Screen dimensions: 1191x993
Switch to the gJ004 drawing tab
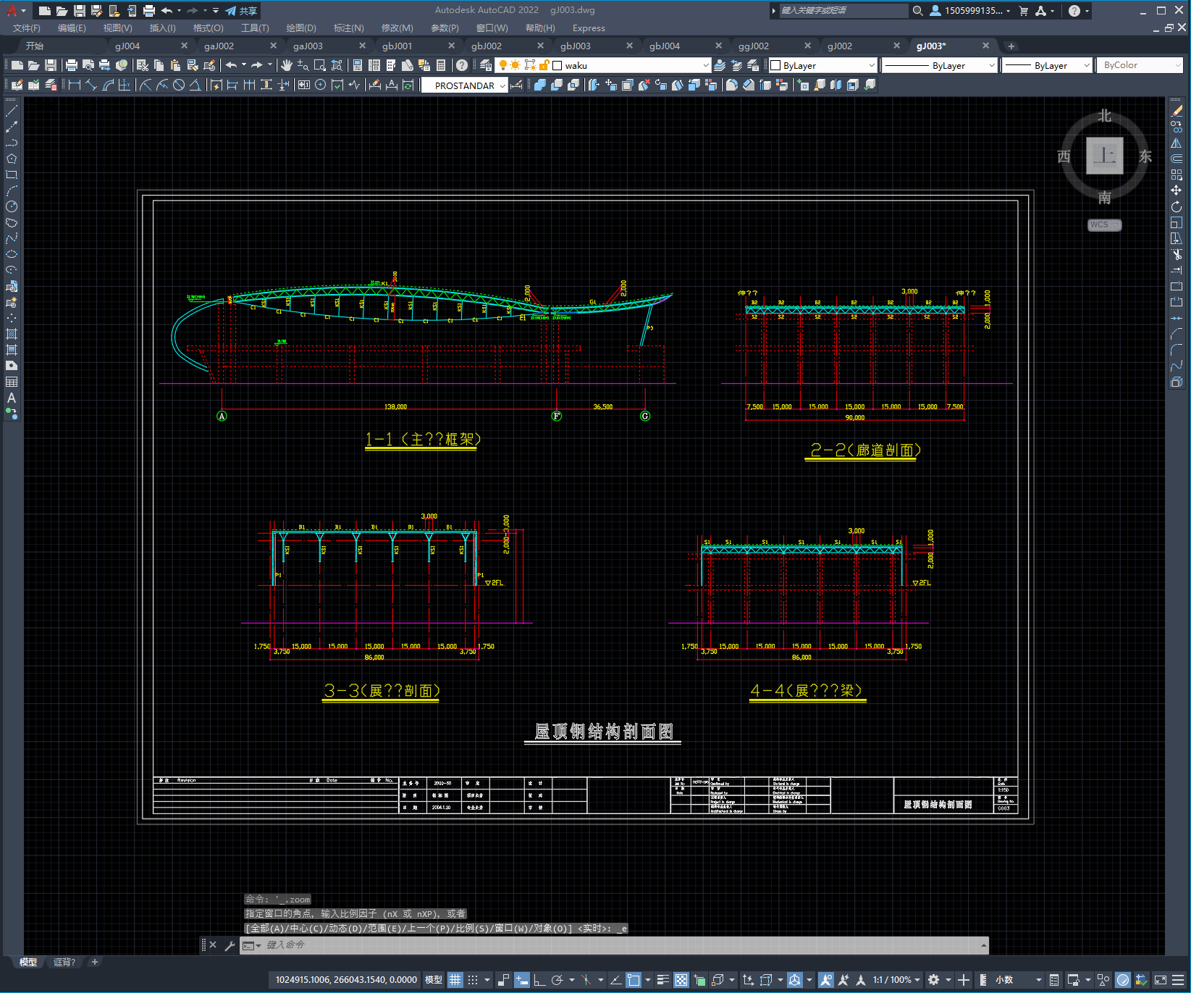coord(127,46)
